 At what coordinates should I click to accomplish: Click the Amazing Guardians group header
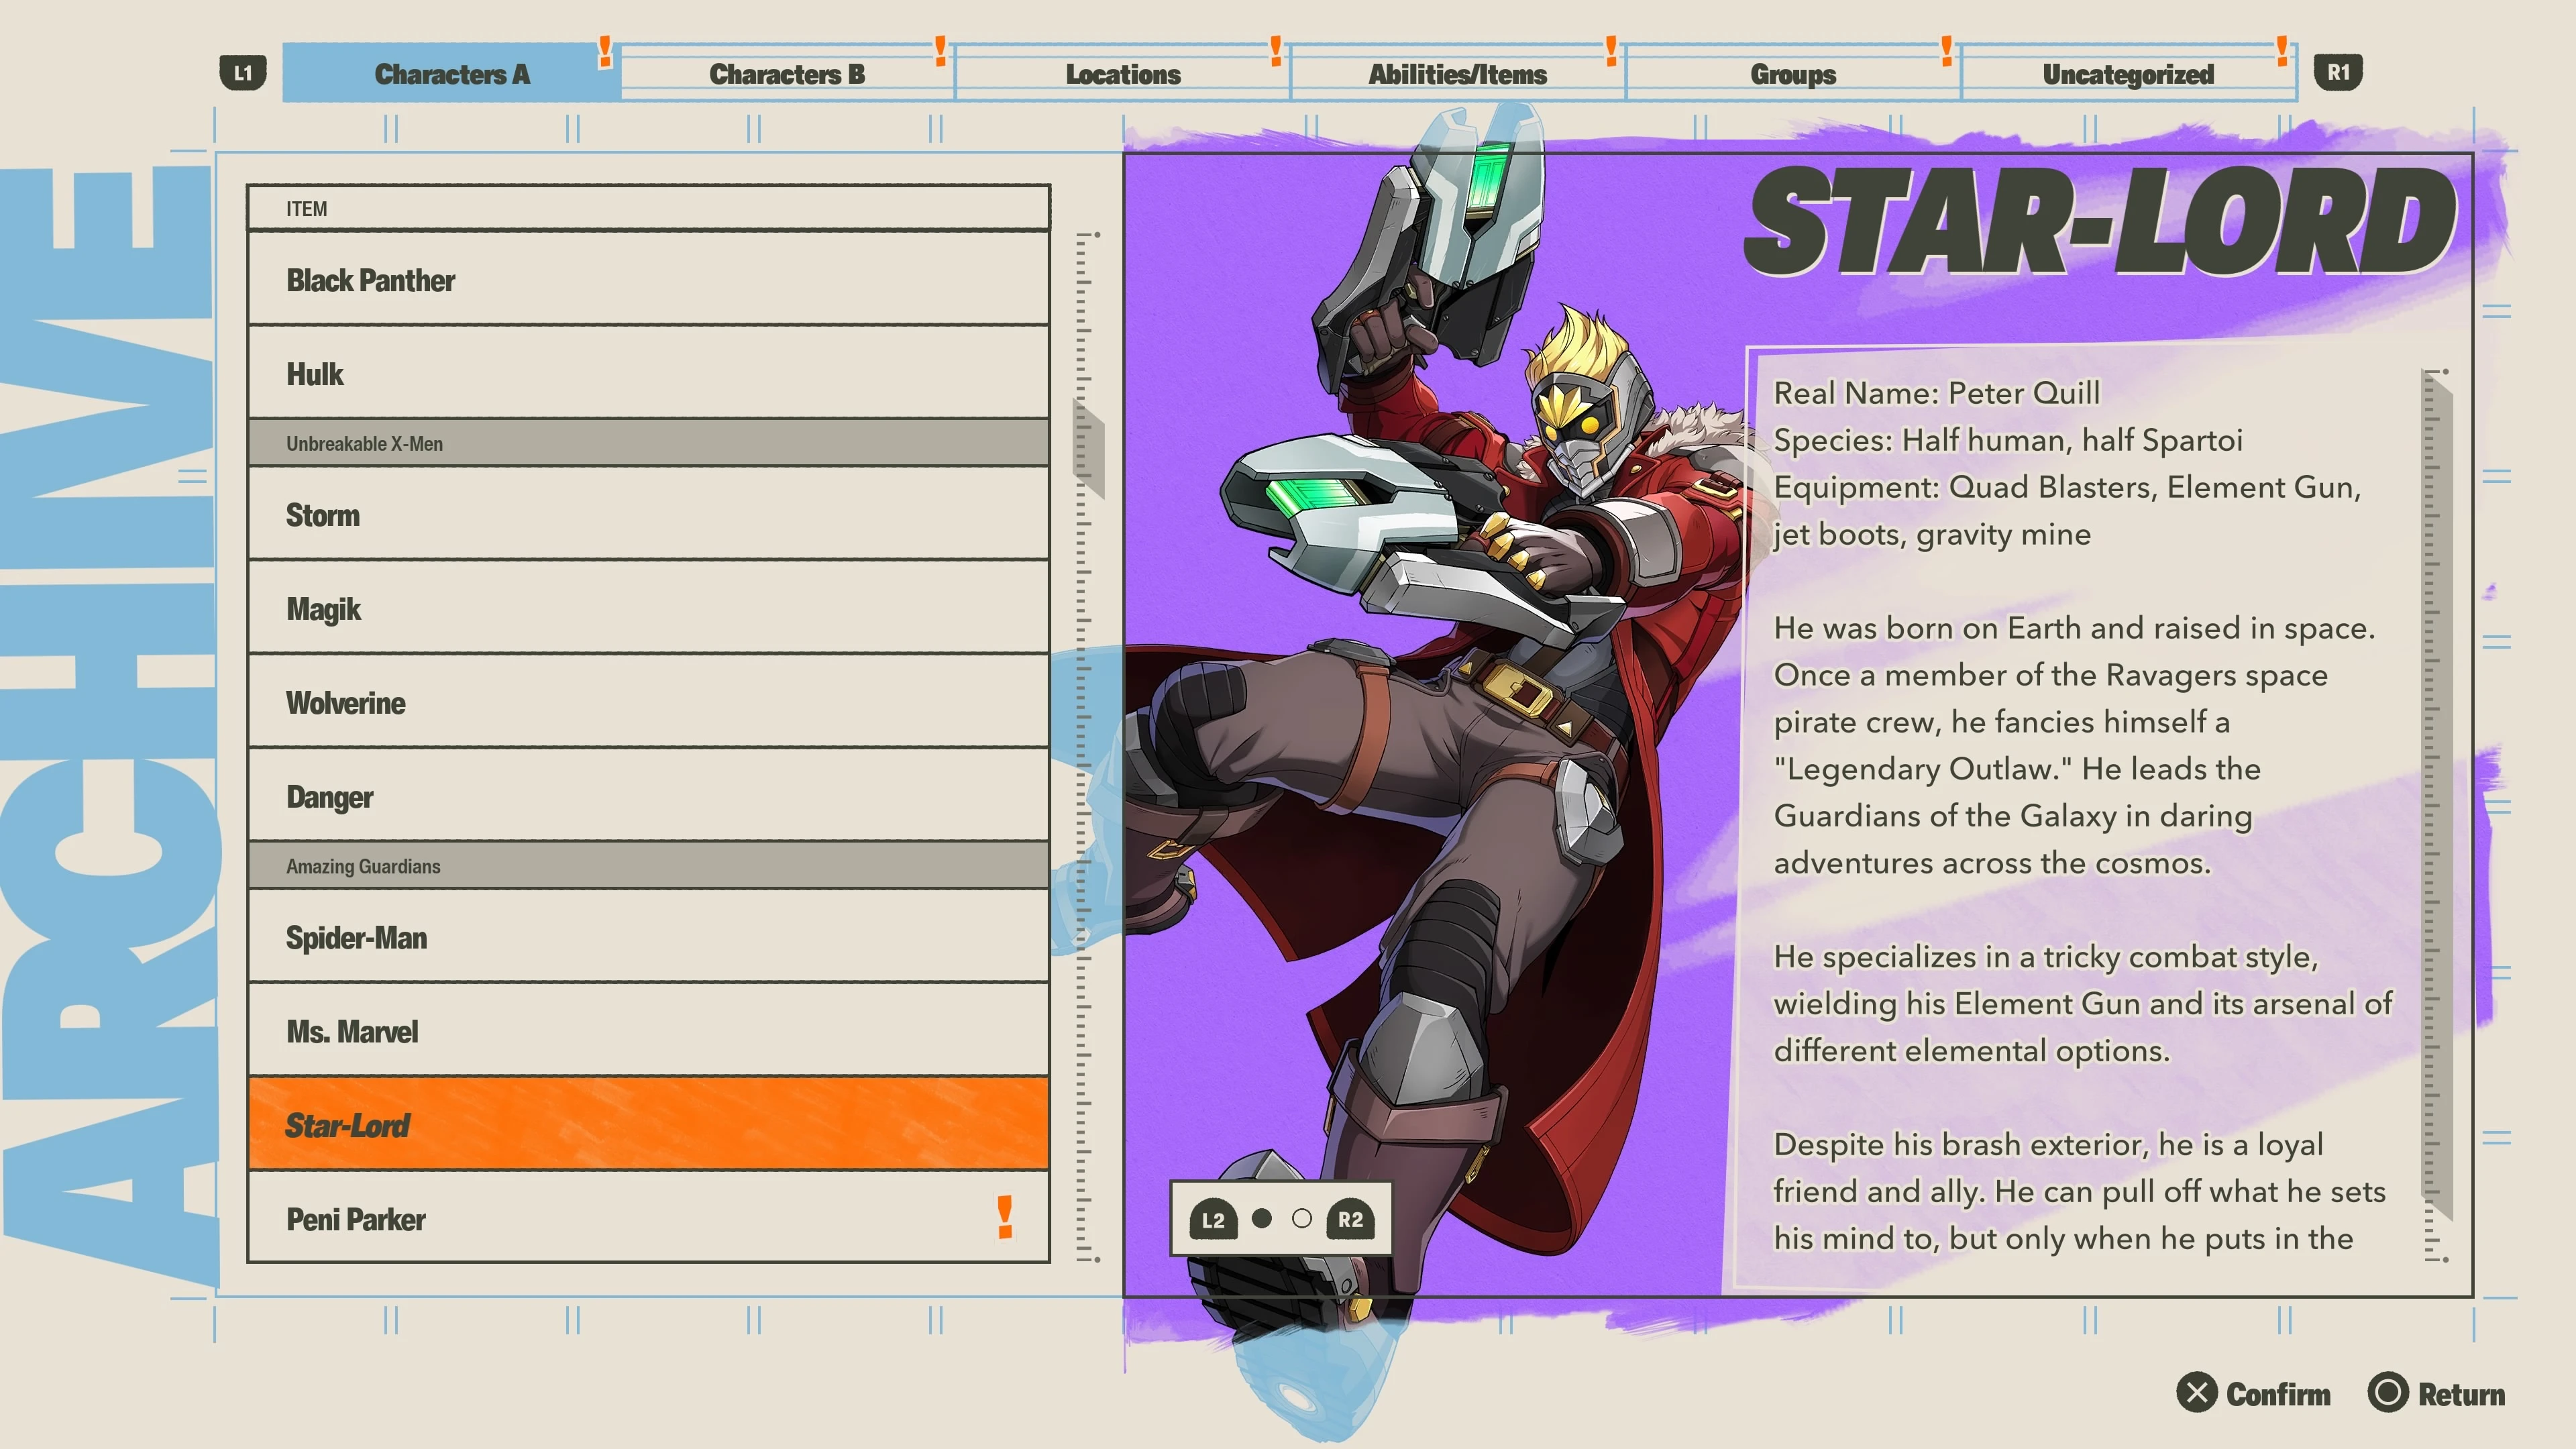click(x=649, y=866)
